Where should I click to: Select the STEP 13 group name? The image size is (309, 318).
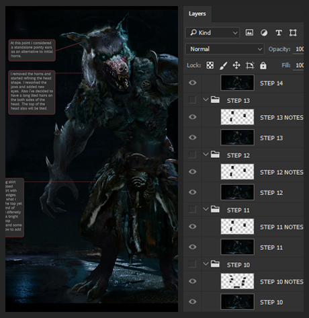pyautogui.click(x=238, y=101)
